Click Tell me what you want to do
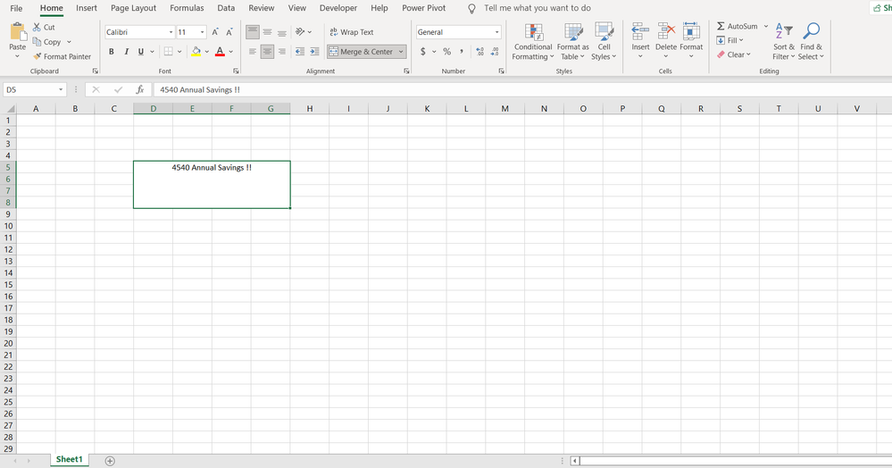The height and width of the screenshot is (468, 892). click(x=537, y=8)
